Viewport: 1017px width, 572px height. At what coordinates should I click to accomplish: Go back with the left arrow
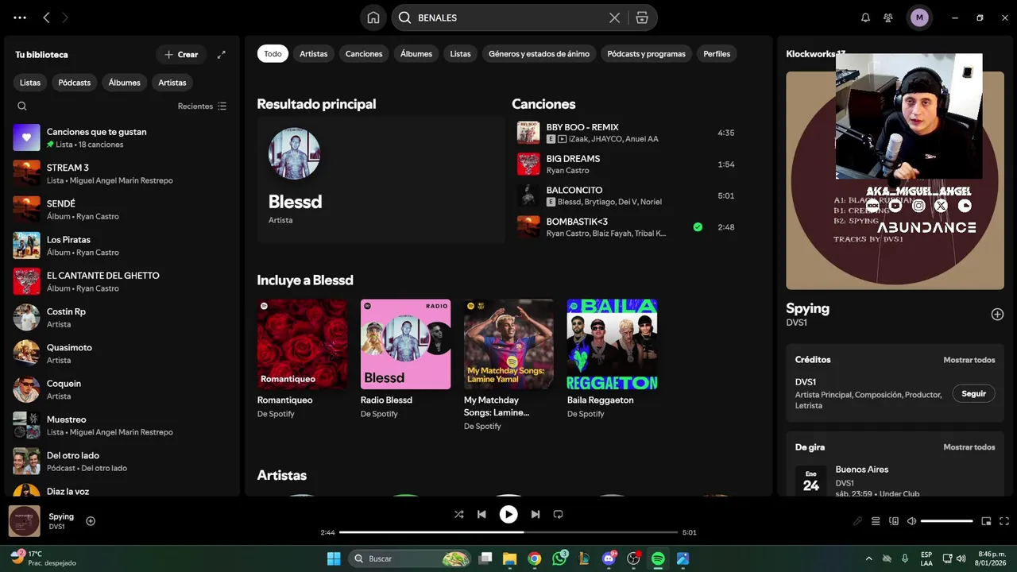point(46,17)
